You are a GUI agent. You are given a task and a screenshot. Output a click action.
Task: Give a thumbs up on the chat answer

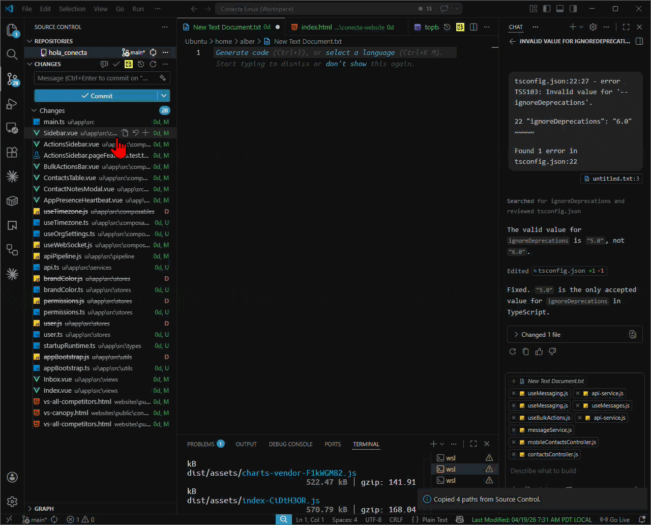pos(539,351)
